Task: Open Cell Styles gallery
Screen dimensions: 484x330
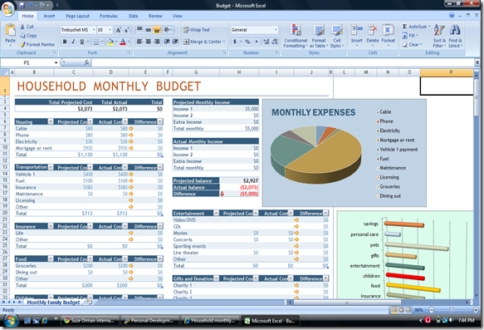Action: (x=337, y=36)
